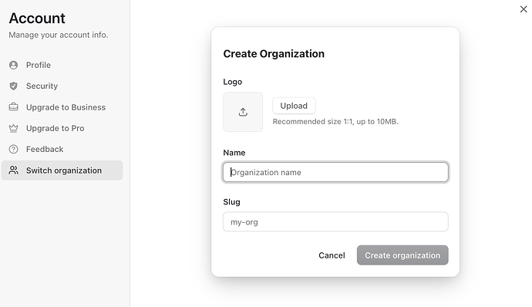
Task: Cancel organization creation
Action: [x=332, y=255]
